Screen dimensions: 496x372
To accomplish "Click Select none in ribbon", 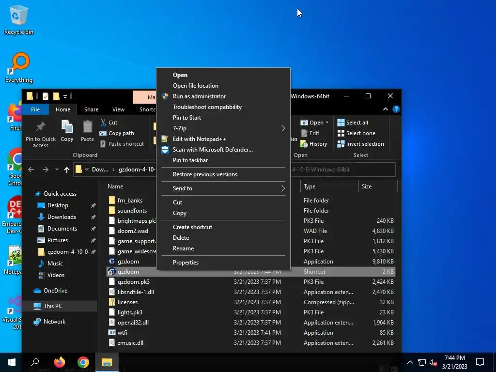I will pos(356,133).
